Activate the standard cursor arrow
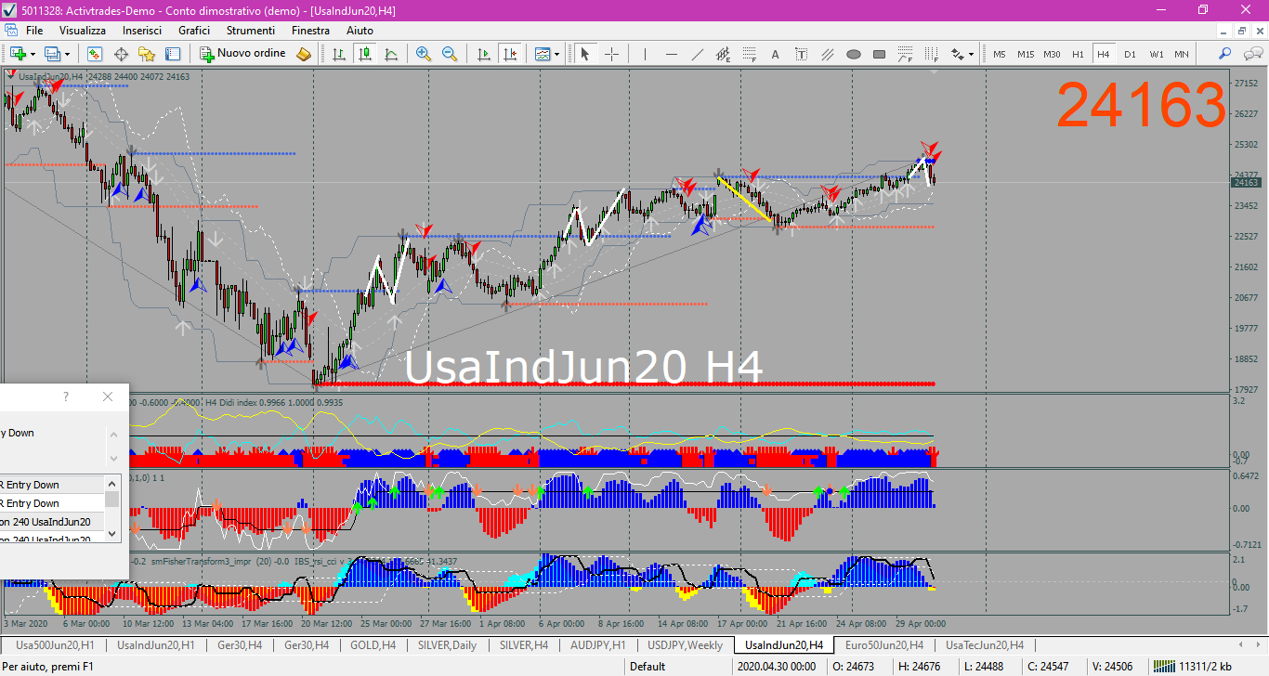 click(x=585, y=54)
